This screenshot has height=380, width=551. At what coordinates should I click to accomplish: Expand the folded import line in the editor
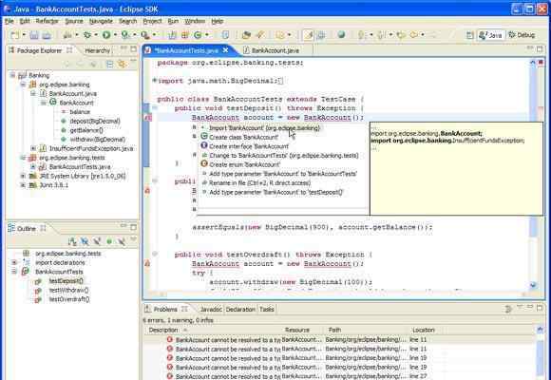(x=154, y=81)
